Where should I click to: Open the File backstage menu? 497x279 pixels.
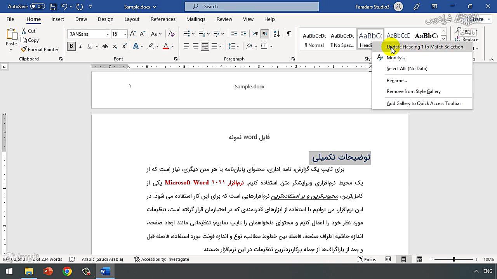[x=10, y=19]
